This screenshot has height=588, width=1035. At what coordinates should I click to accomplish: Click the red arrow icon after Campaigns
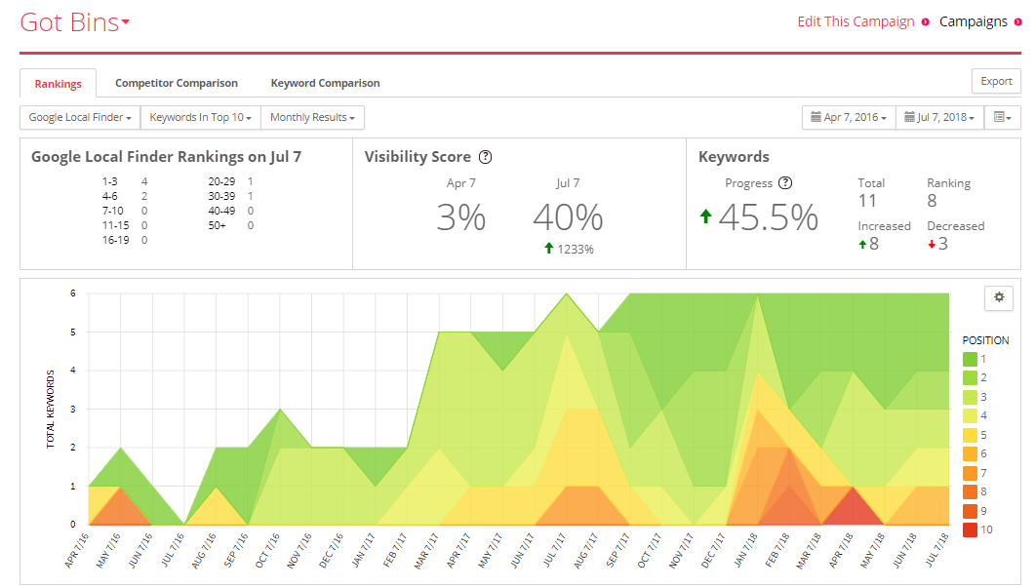(1017, 22)
